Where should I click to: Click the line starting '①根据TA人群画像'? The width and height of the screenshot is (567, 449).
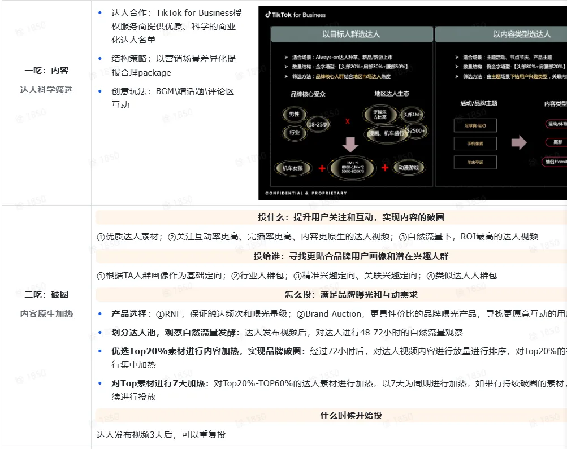click(x=297, y=276)
